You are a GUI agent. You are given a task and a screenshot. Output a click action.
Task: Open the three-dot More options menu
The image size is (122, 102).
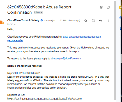point(108,21)
